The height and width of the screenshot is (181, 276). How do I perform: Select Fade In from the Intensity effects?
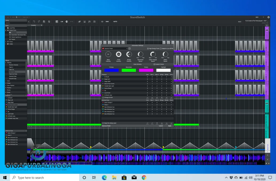11,67
